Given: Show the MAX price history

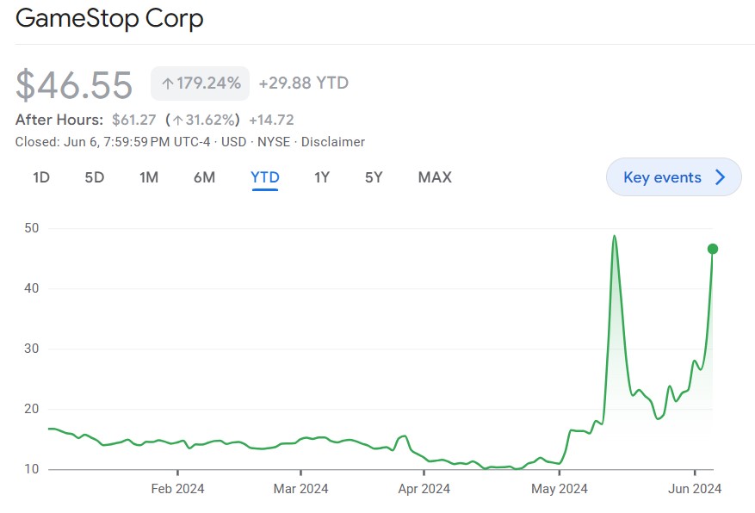Looking at the screenshot, I should pyautogui.click(x=435, y=177).
